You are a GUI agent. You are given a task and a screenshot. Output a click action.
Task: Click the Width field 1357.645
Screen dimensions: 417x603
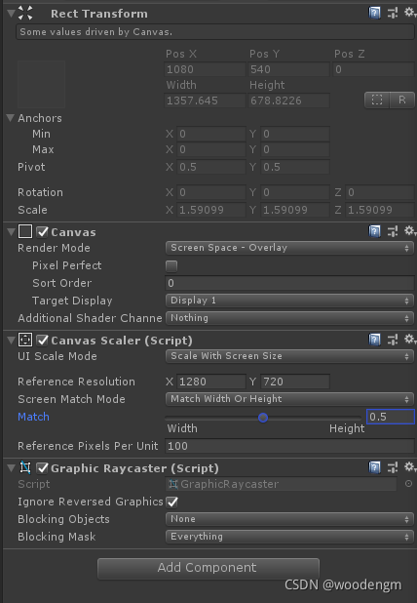coord(205,100)
